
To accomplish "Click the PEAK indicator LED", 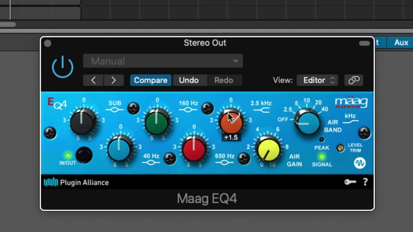I will [x=321, y=140].
